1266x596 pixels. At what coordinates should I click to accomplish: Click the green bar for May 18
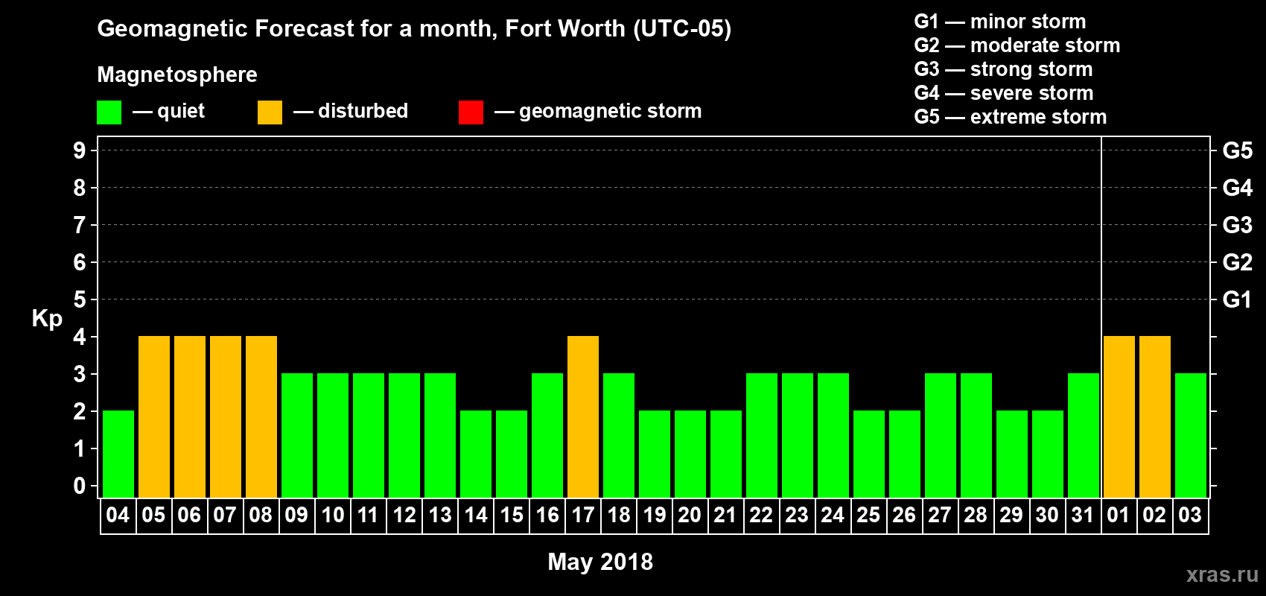(x=619, y=435)
